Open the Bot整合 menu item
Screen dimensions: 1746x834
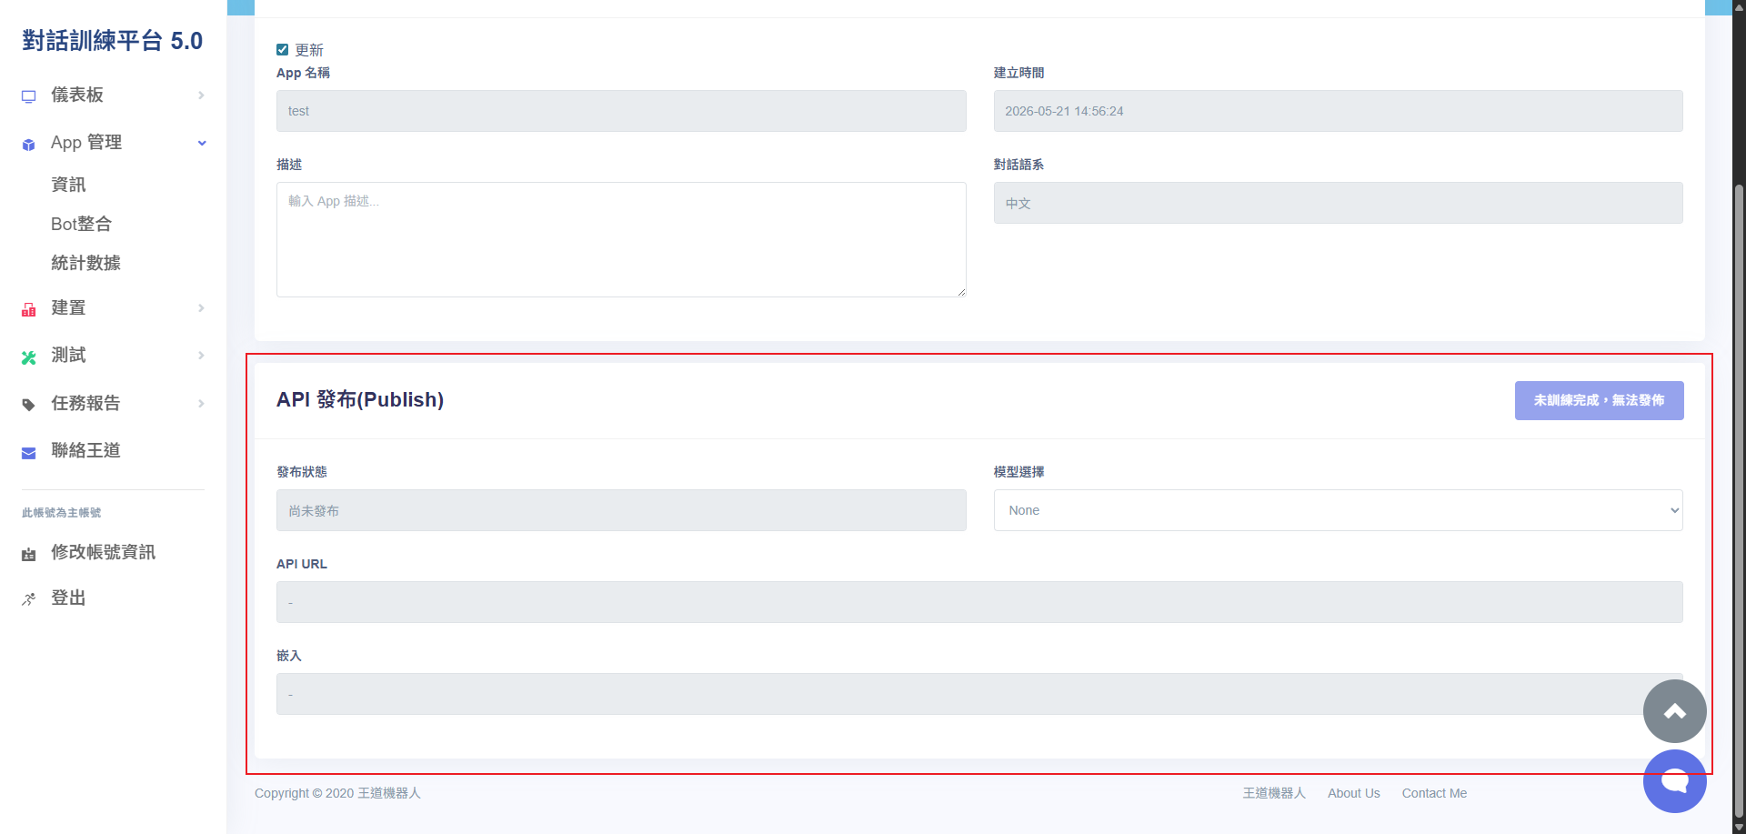pyautogui.click(x=81, y=224)
